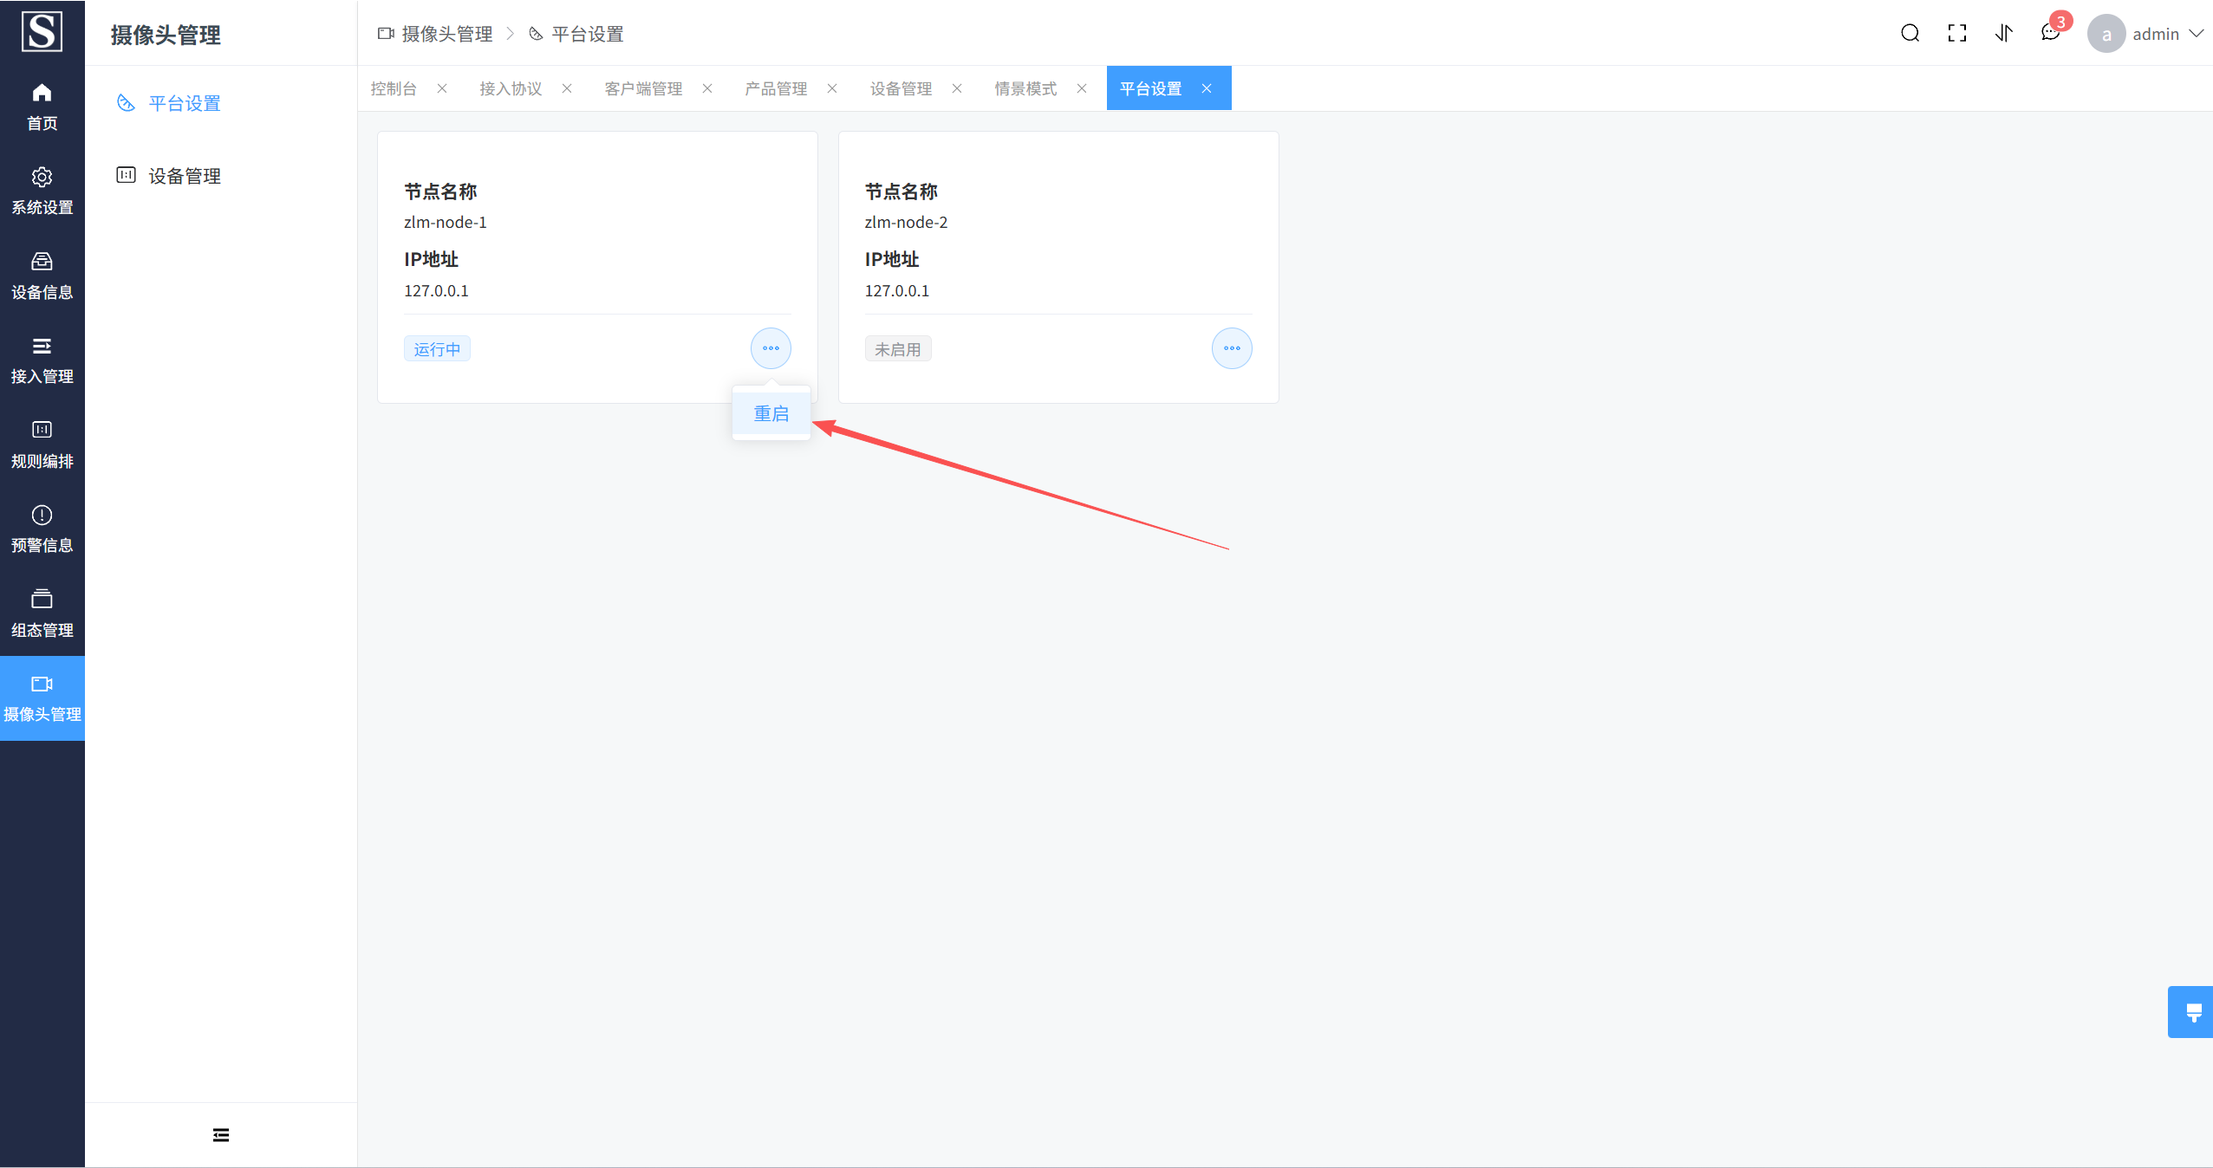
Task: Click the 运行中 status tag
Action: 437,349
